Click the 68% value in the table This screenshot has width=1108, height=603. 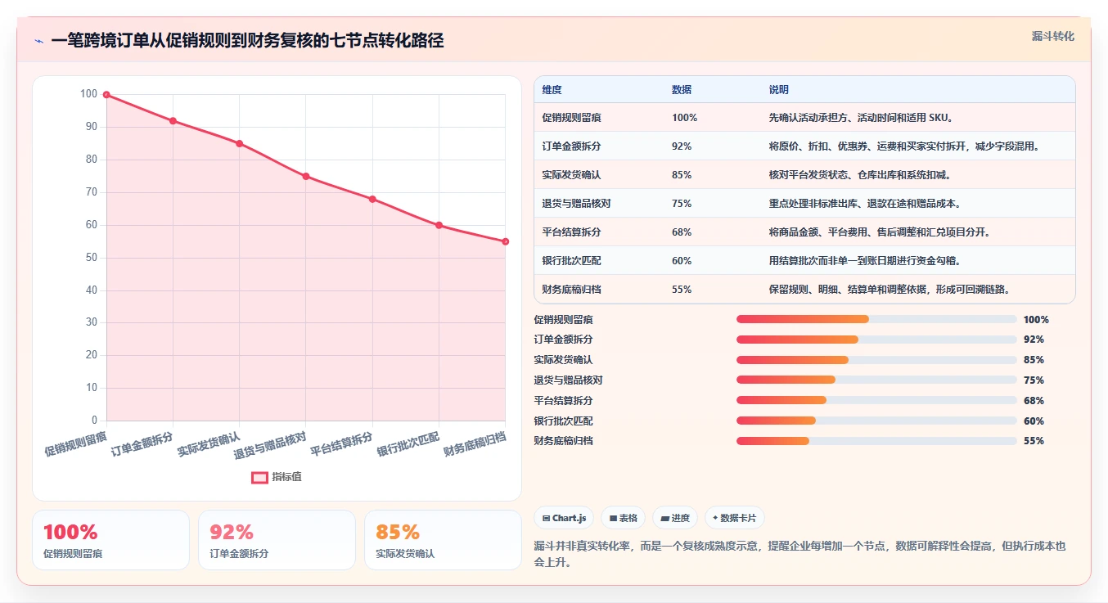click(x=682, y=232)
